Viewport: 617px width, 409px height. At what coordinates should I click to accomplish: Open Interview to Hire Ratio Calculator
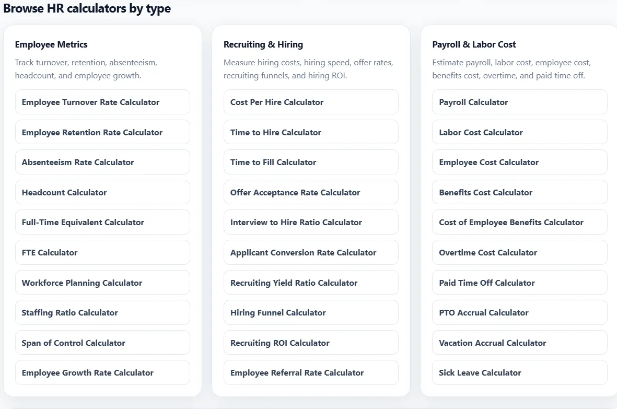[311, 222]
